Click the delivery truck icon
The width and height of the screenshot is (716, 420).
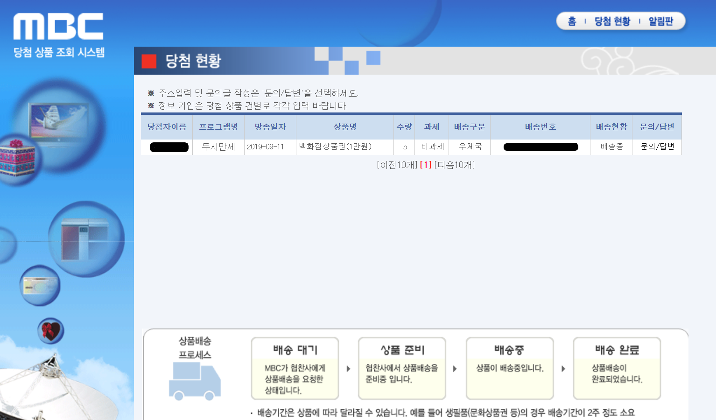(x=195, y=382)
